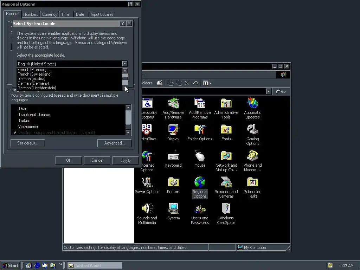This screenshot has width=360, height=270.
Task: Open Automatic Updates applet
Action: [x=252, y=108]
